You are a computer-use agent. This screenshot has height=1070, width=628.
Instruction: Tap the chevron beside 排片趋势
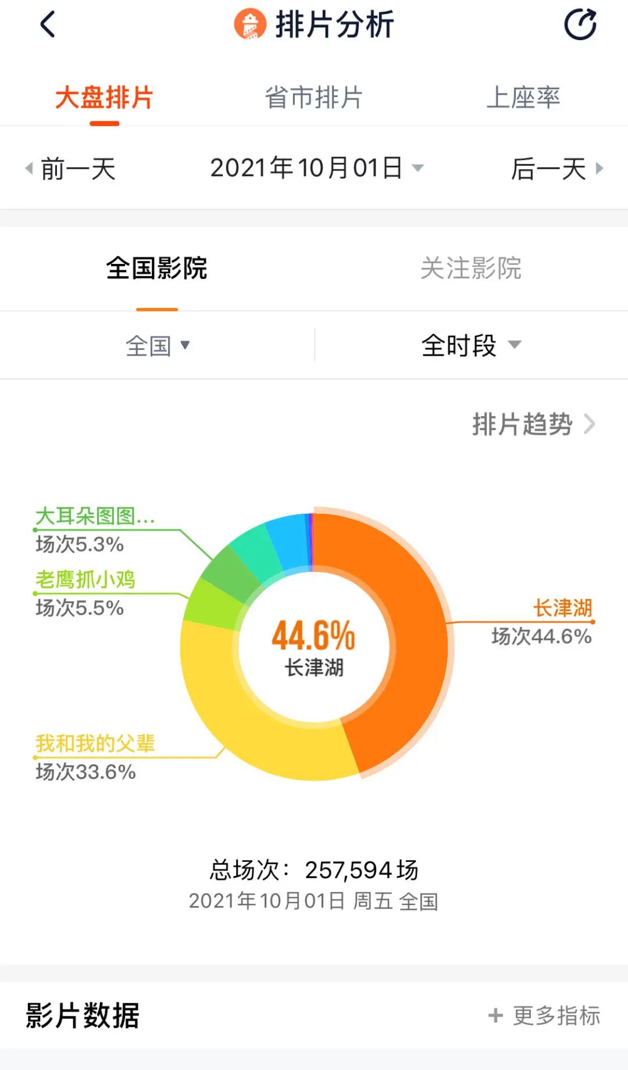pyautogui.click(x=590, y=424)
